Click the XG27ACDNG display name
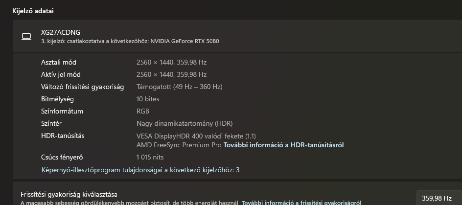This screenshot has height=205, width=462. point(61,32)
